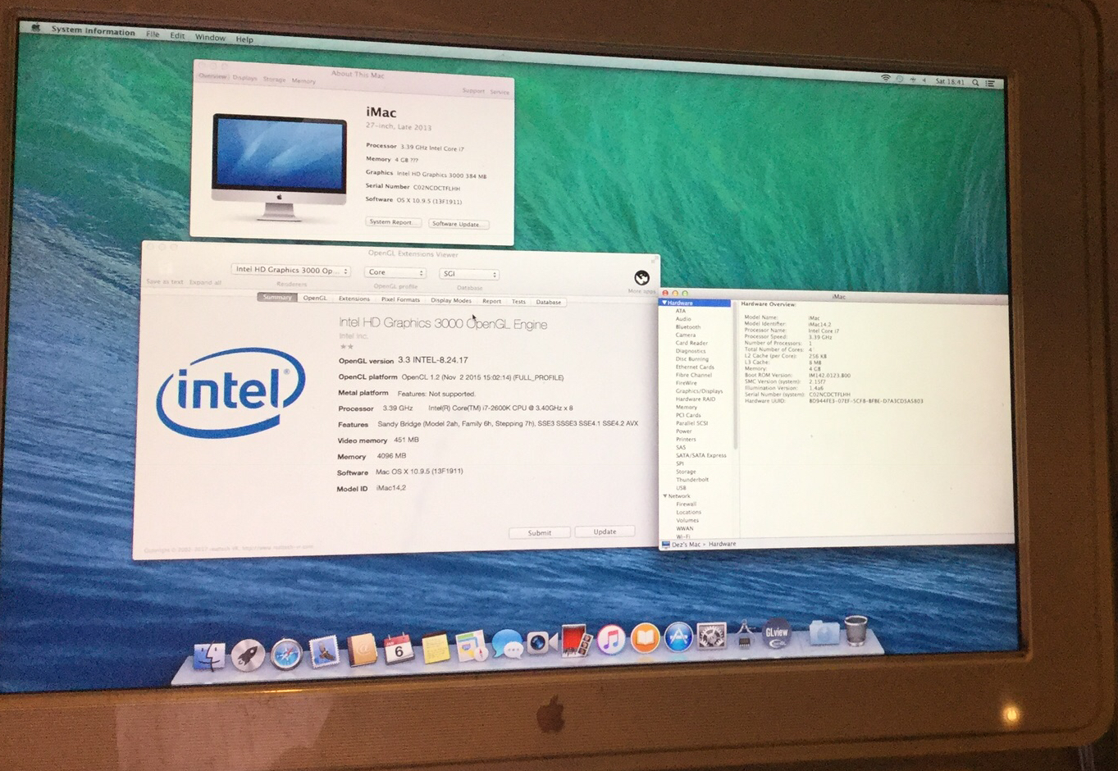1118x771 pixels.
Task: Click Update button in OpenGL viewer
Action: pos(605,531)
